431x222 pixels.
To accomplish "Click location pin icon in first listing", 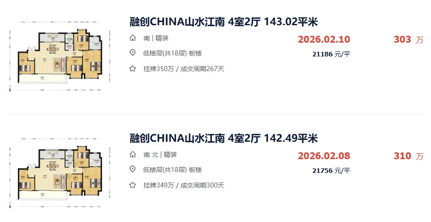I will [x=133, y=53].
